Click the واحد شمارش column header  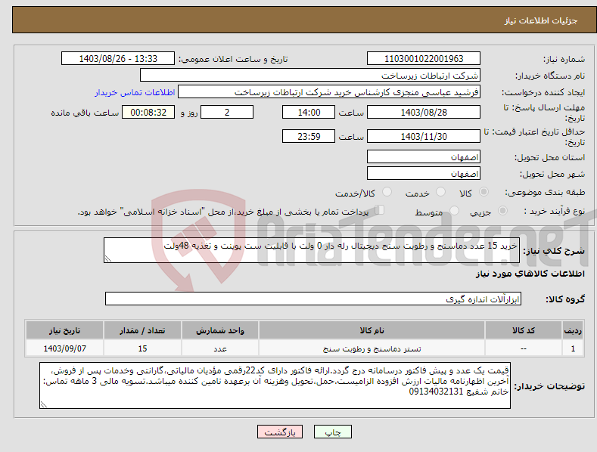220,330
